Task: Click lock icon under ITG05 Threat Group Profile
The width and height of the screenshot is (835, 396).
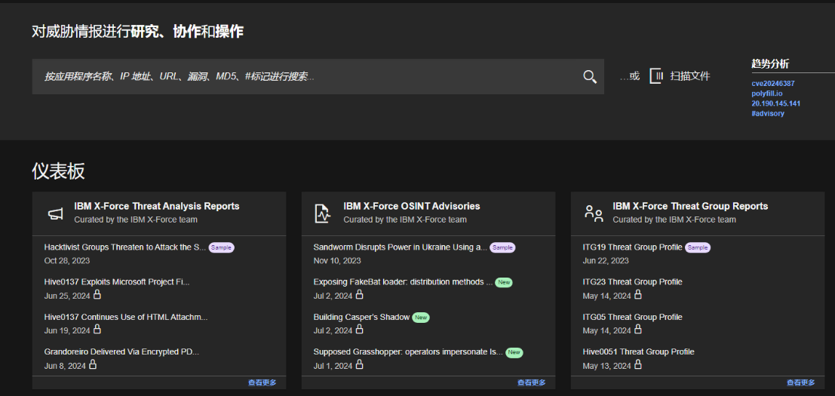Action: [x=638, y=330]
